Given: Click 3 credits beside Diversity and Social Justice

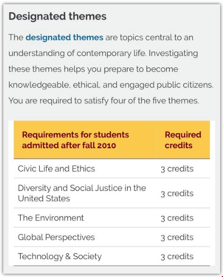Looking at the screenshot, I should click(x=177, y=193).
